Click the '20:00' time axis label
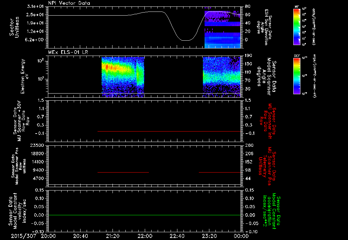Viewport: 348px width, 240px height. (48, 236)
